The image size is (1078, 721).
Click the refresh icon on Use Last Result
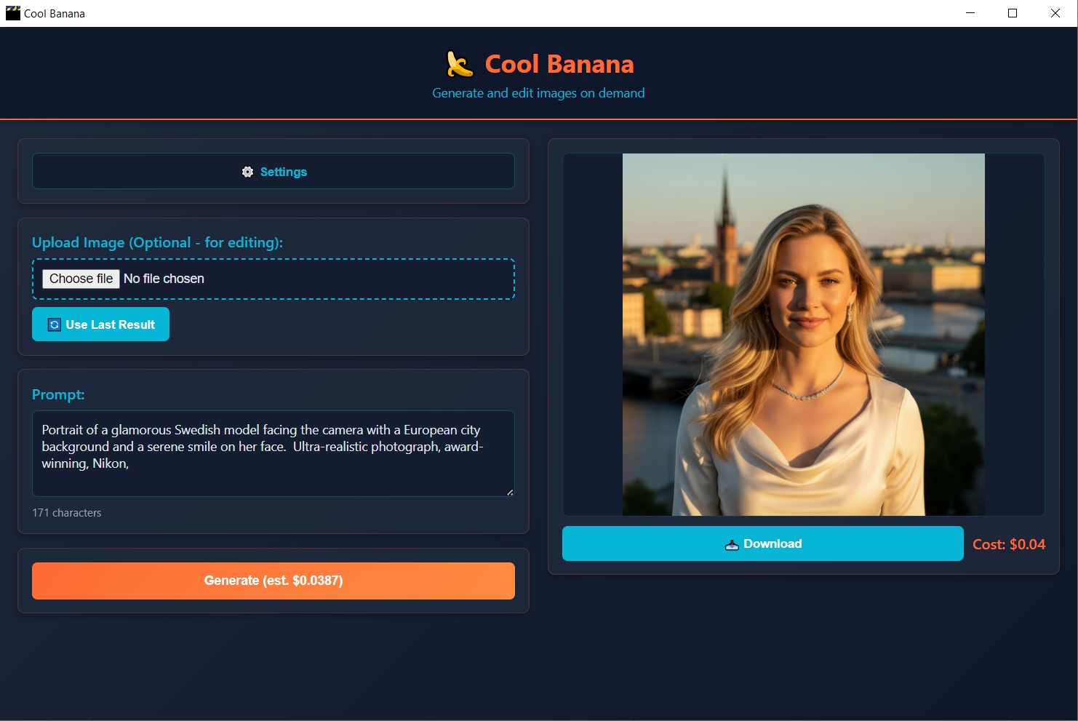click(54, 324)
